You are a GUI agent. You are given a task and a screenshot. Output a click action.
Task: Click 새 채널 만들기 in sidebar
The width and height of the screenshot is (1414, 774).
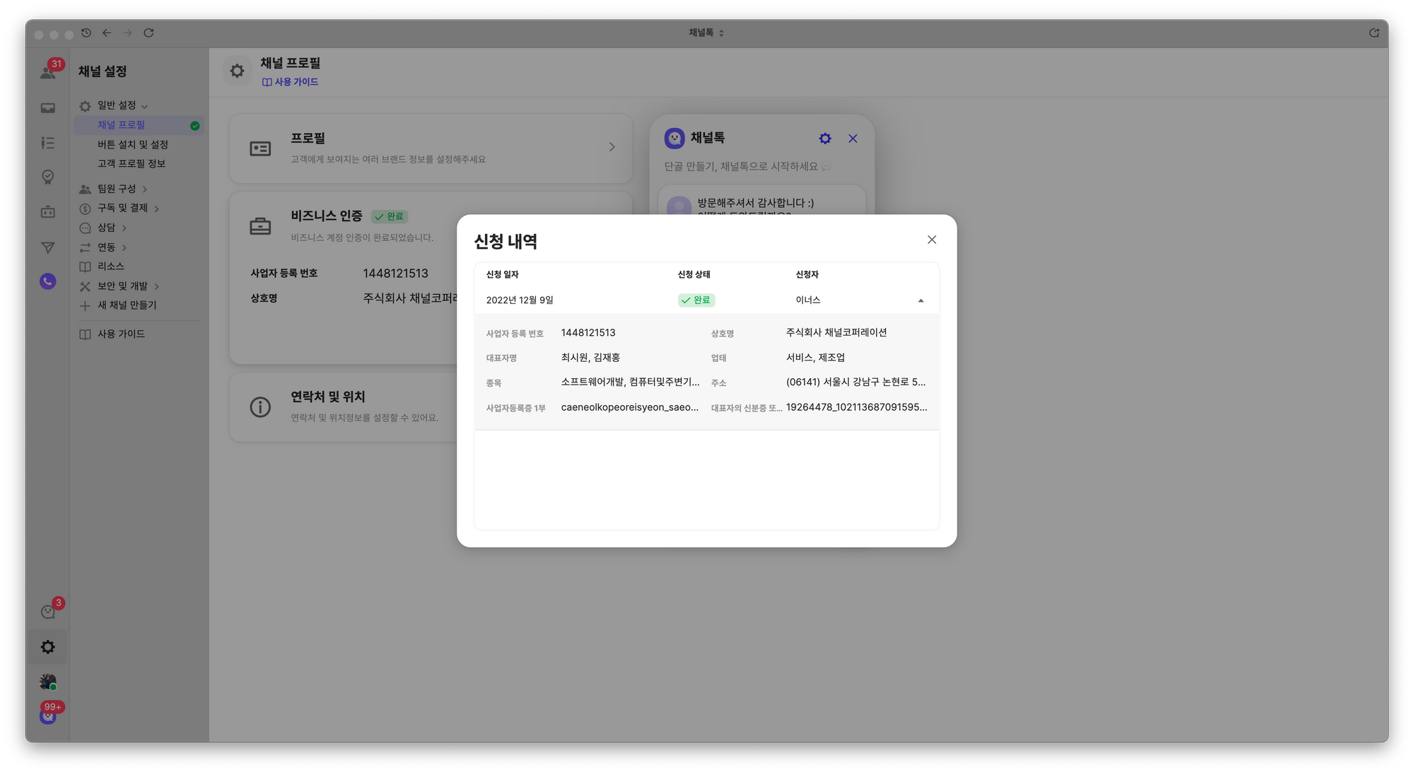pyautogui.click(x=127, y=305)
